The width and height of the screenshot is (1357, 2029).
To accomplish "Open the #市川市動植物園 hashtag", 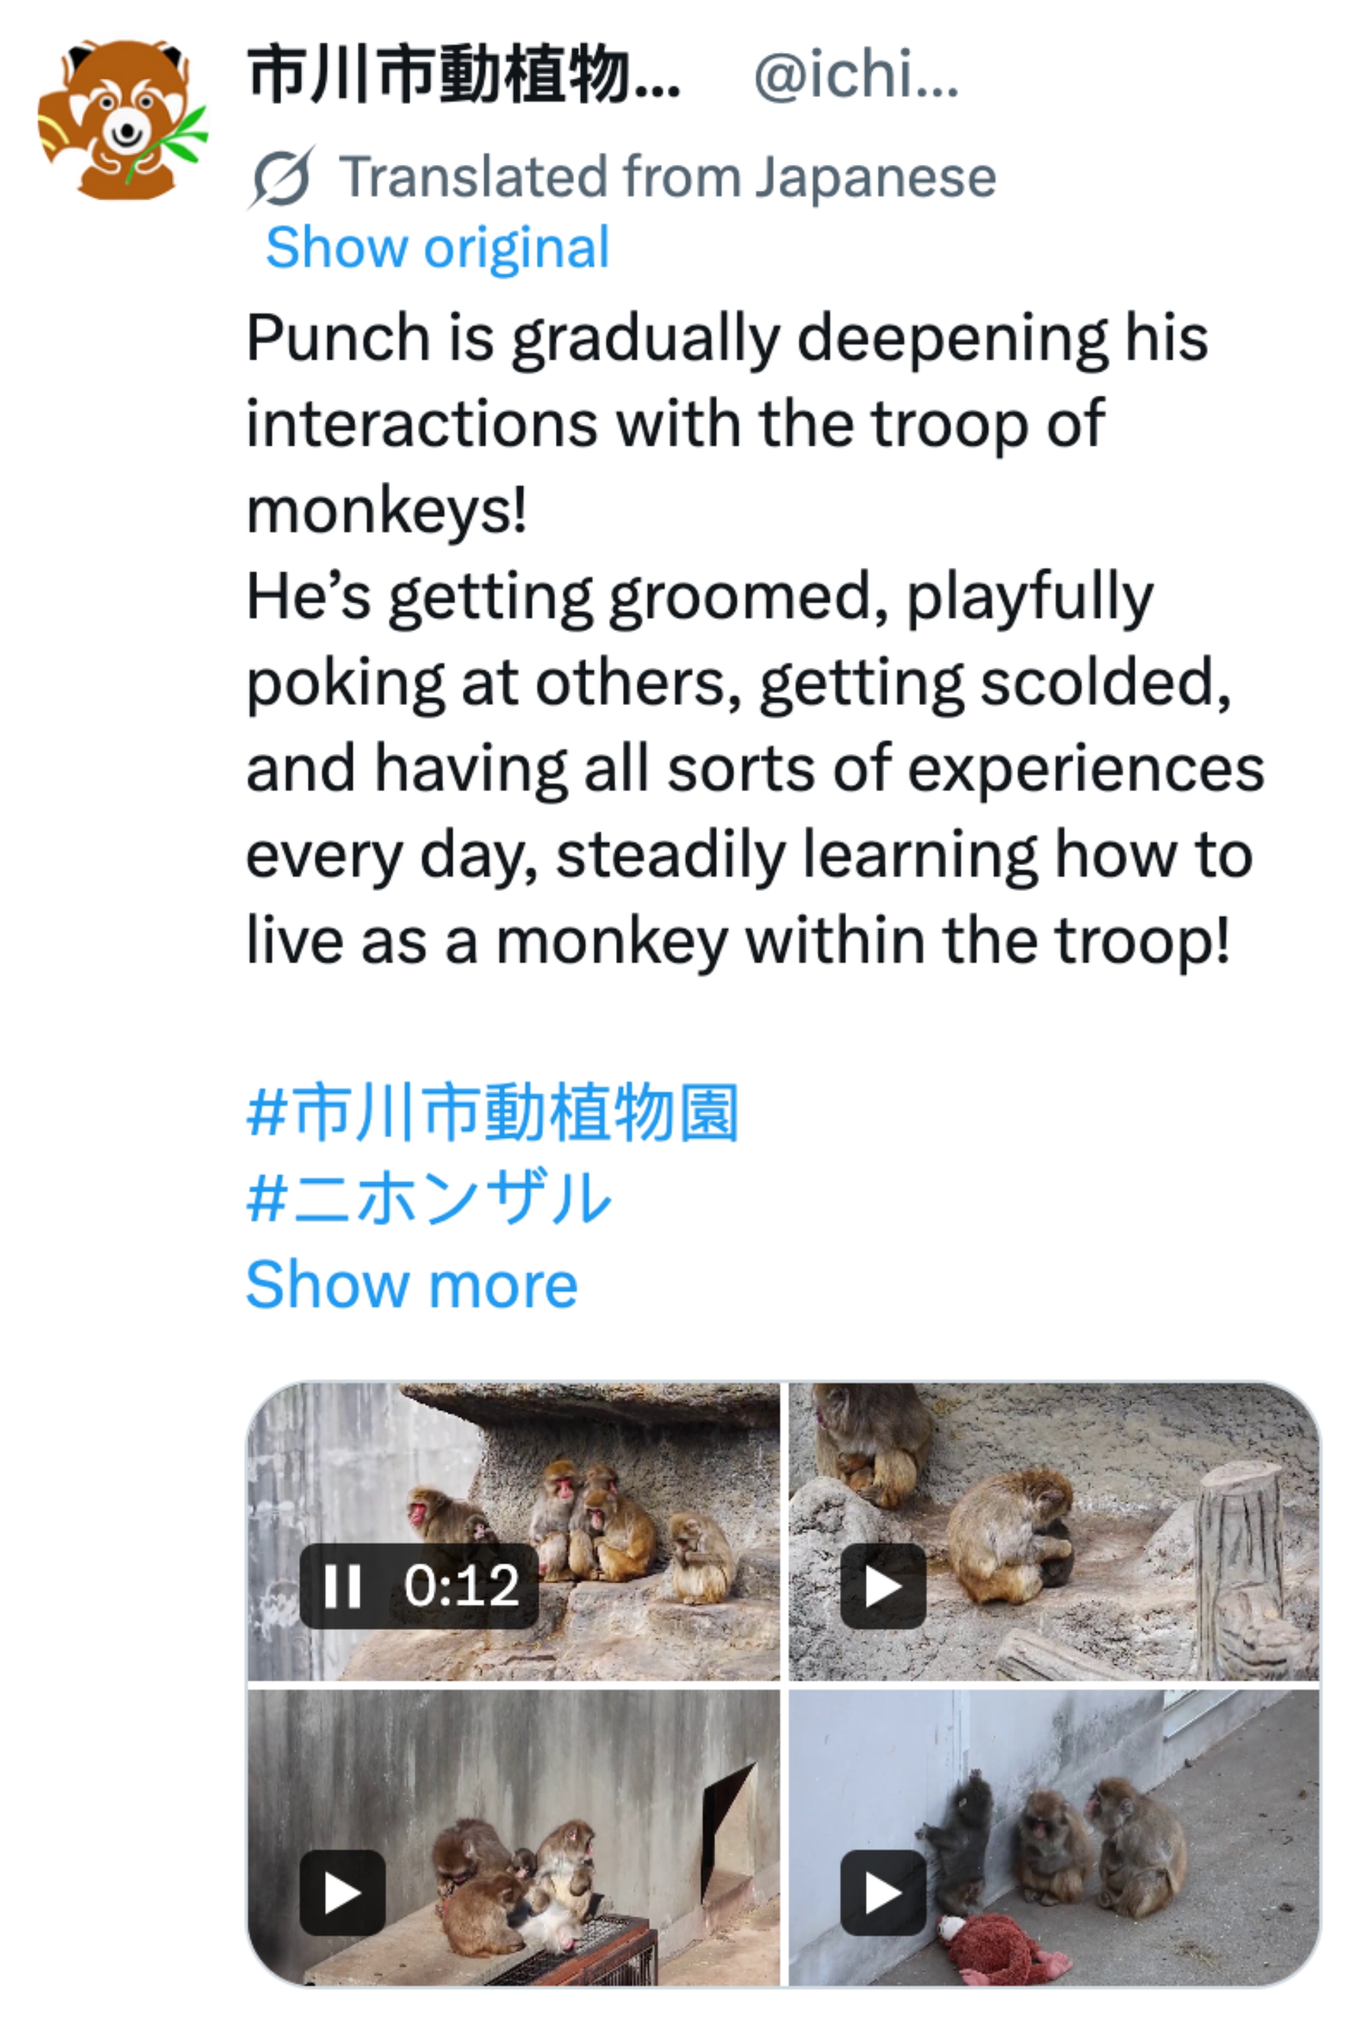I will pos(493,1113).
